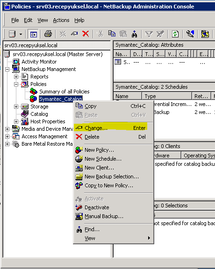Choose New Policy... in context menu

point(113,150)
